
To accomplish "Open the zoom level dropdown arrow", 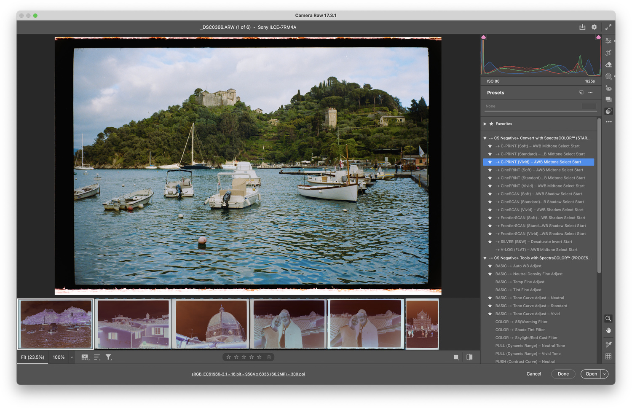I will click(x=72, y=357).
